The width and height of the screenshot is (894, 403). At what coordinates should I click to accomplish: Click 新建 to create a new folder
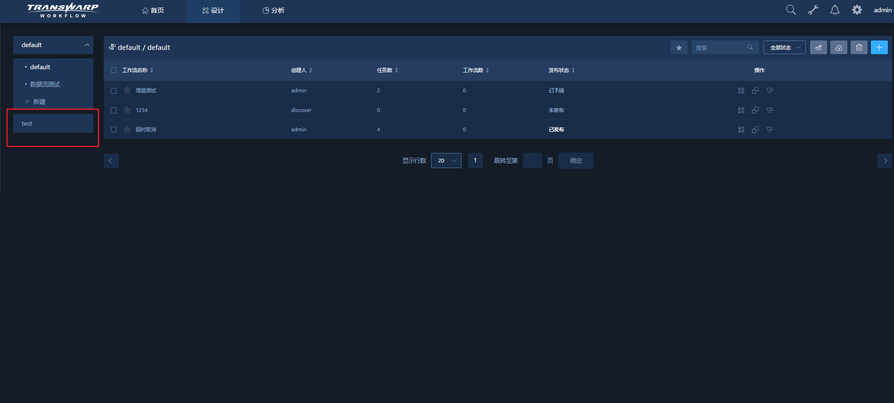pos(36,102)
